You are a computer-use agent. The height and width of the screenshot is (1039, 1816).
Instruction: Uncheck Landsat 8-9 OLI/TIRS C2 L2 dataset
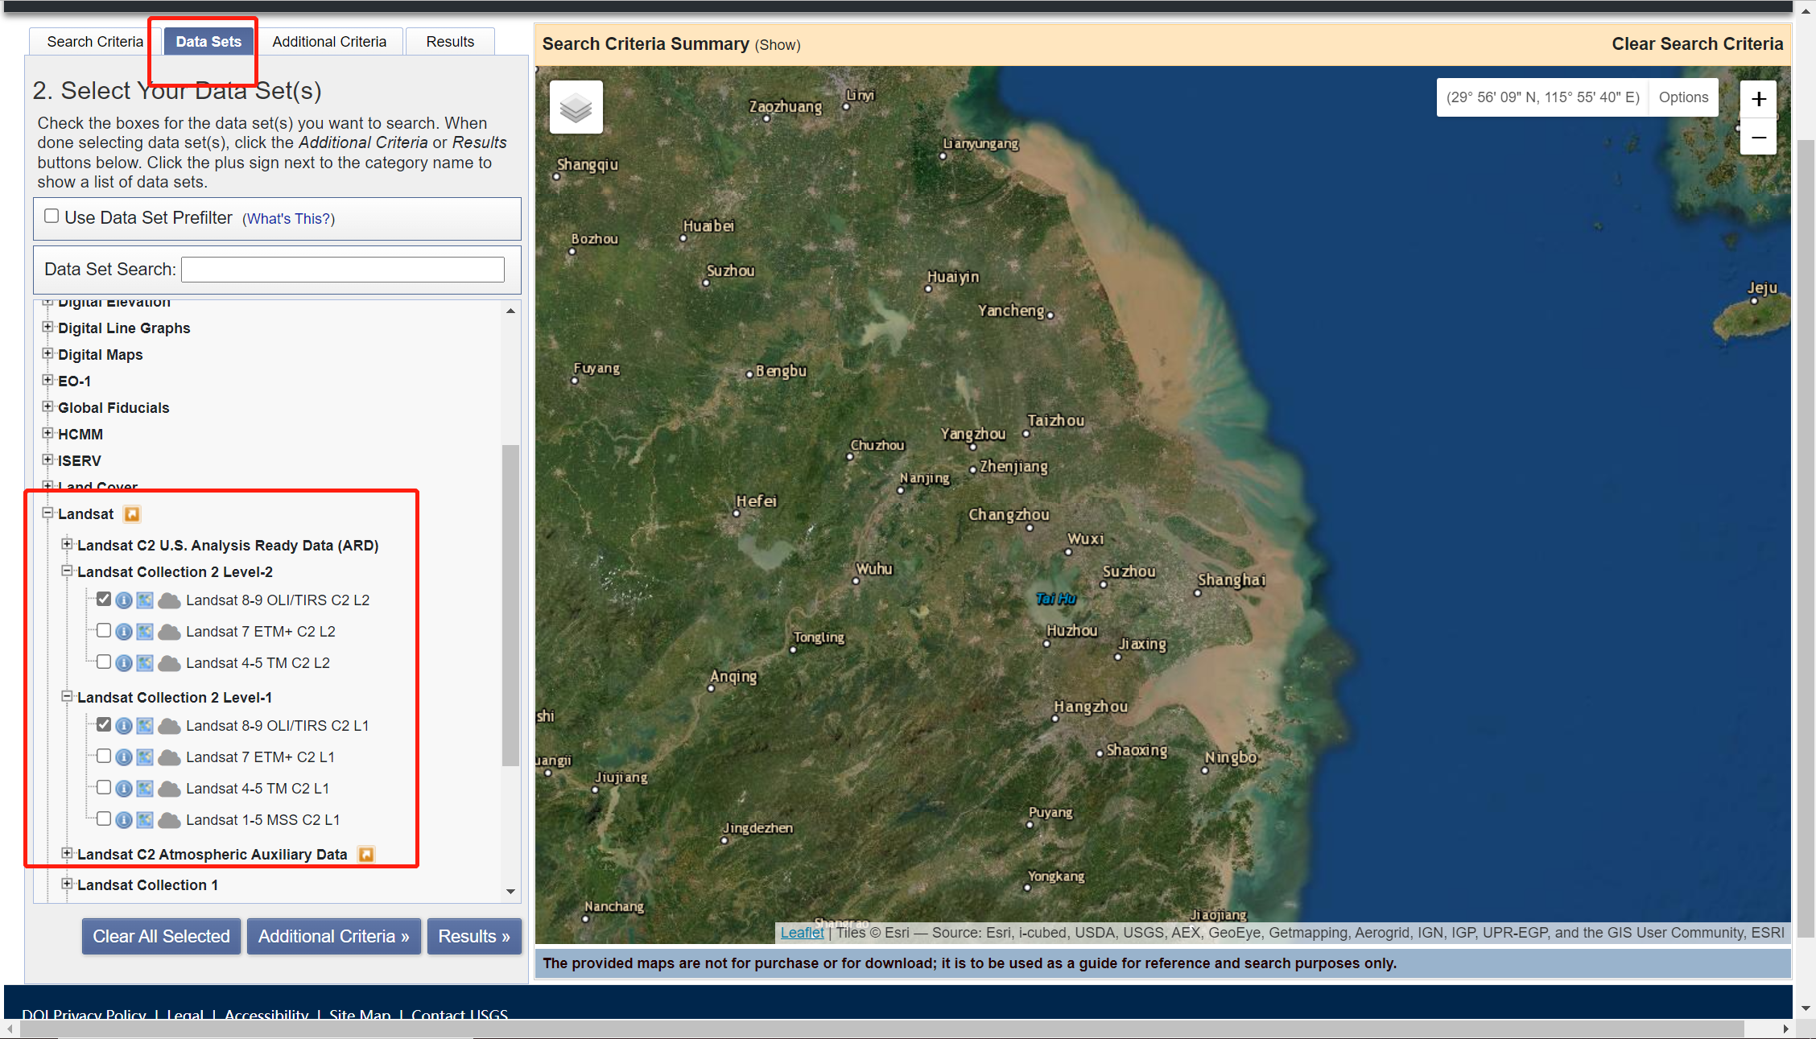pos(104,600)
